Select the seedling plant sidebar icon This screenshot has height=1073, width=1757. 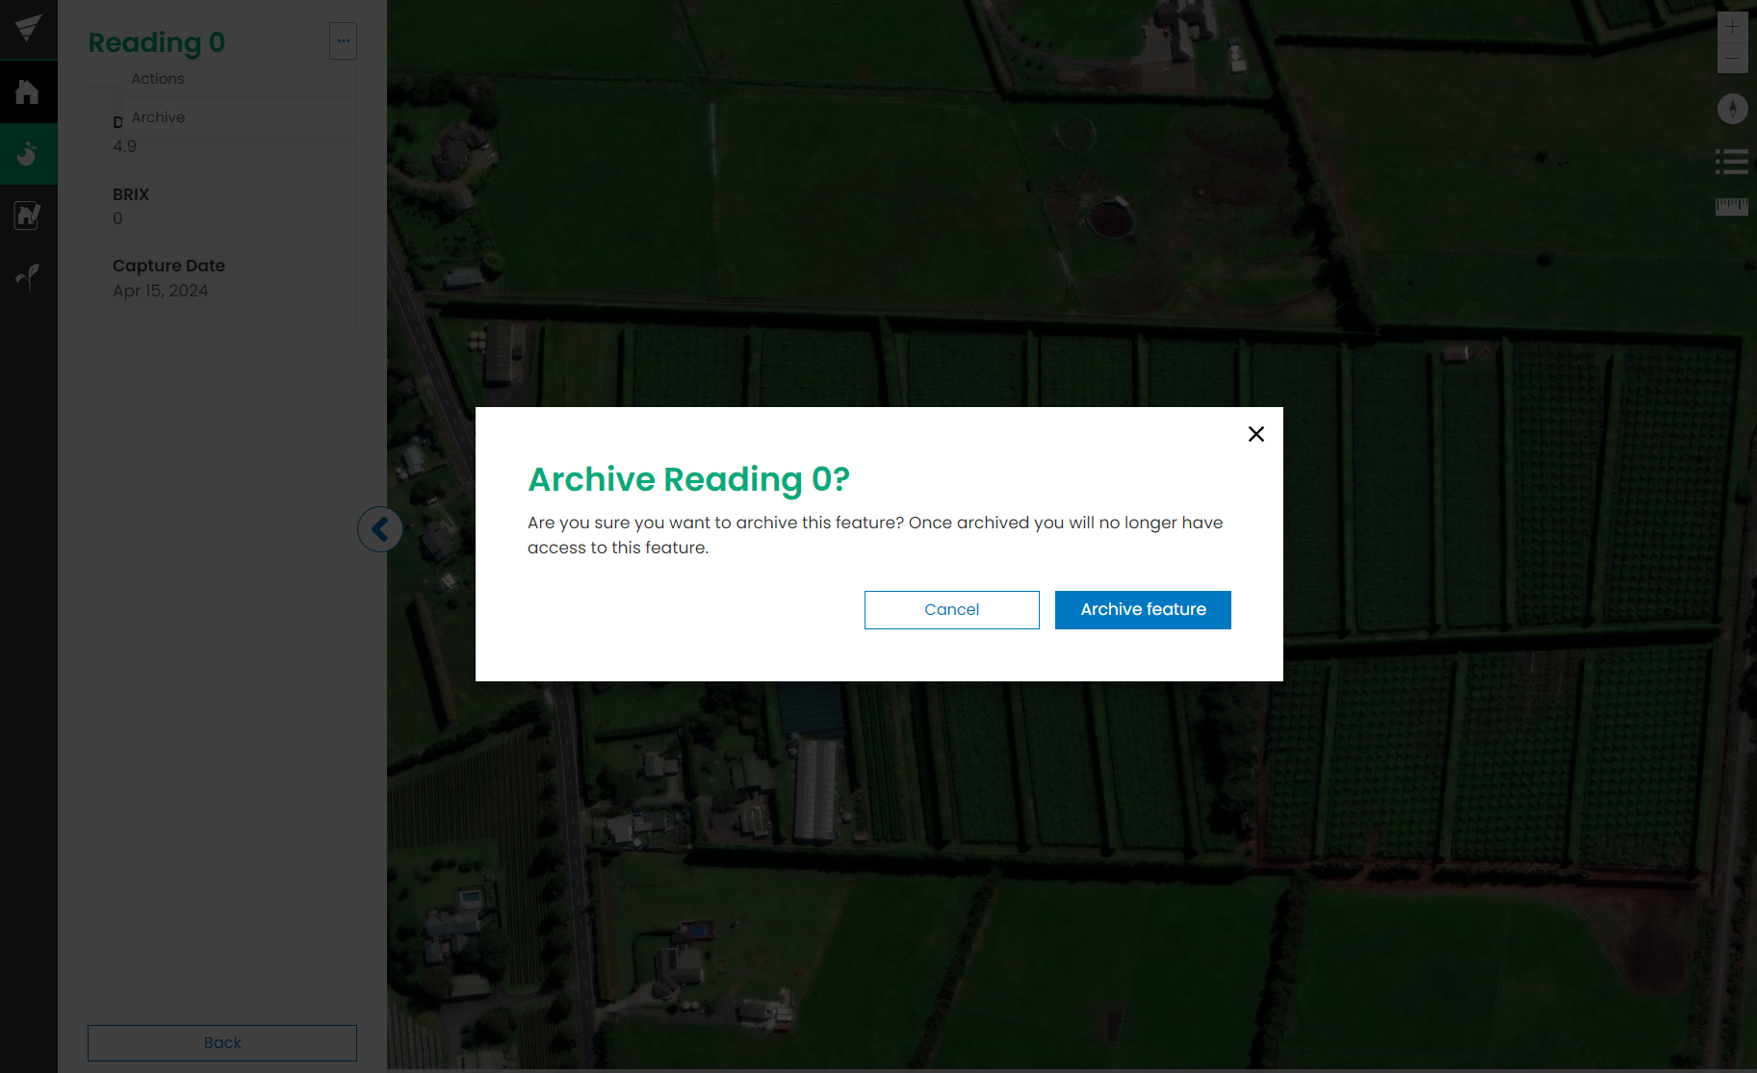point(28,277)
